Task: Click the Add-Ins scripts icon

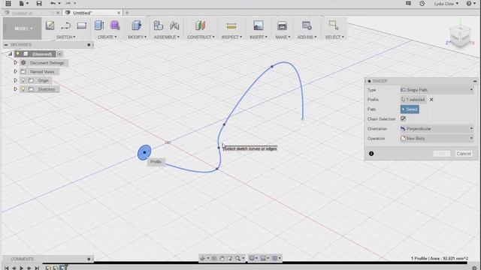Action: (x=307, y=25)
